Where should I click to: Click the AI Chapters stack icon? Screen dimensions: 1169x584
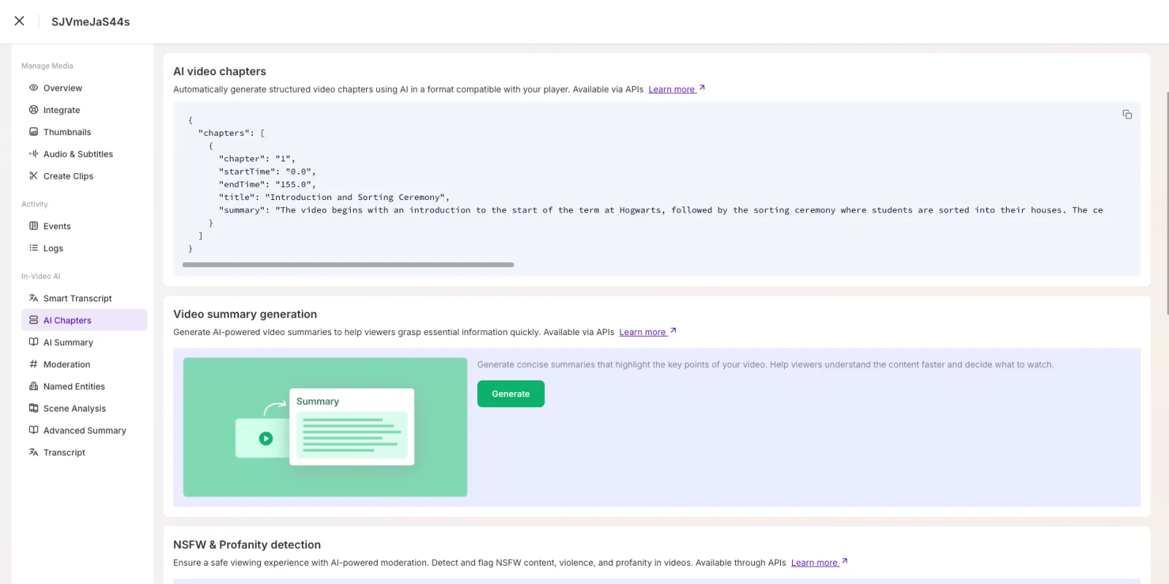pos(34,320)
